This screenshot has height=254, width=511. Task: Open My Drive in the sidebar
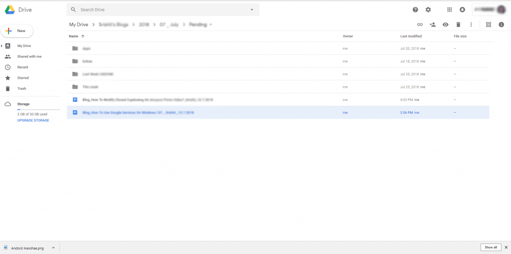click(x=24, y=46)
